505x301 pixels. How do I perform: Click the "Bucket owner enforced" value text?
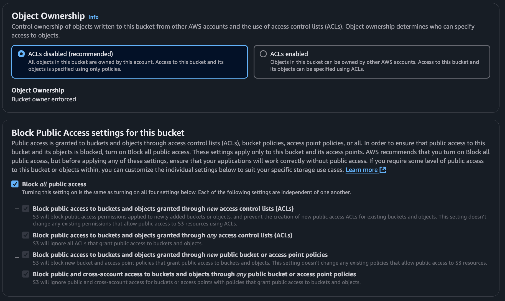point(44,99)
